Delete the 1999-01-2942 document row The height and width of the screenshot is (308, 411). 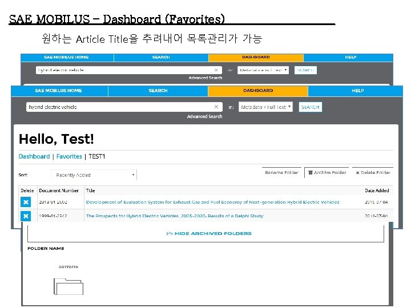click(x=26, y=216)
